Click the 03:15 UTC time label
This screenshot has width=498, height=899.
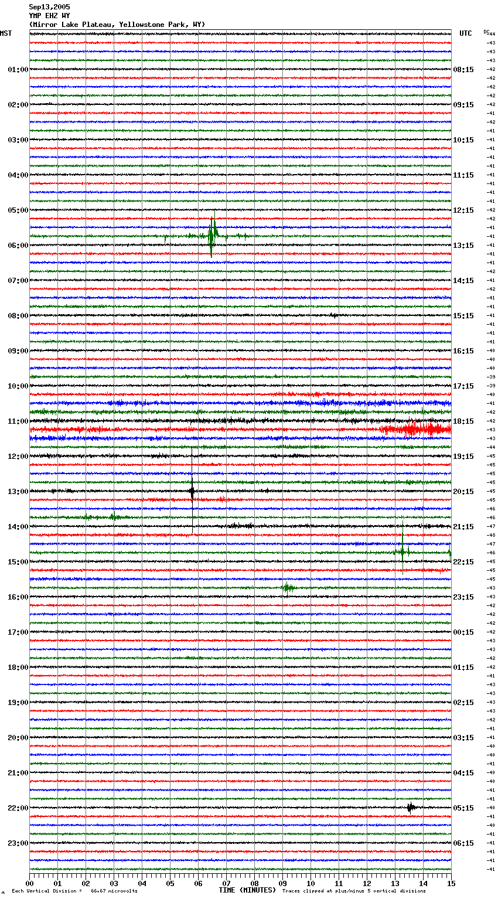tap(463, 738)
